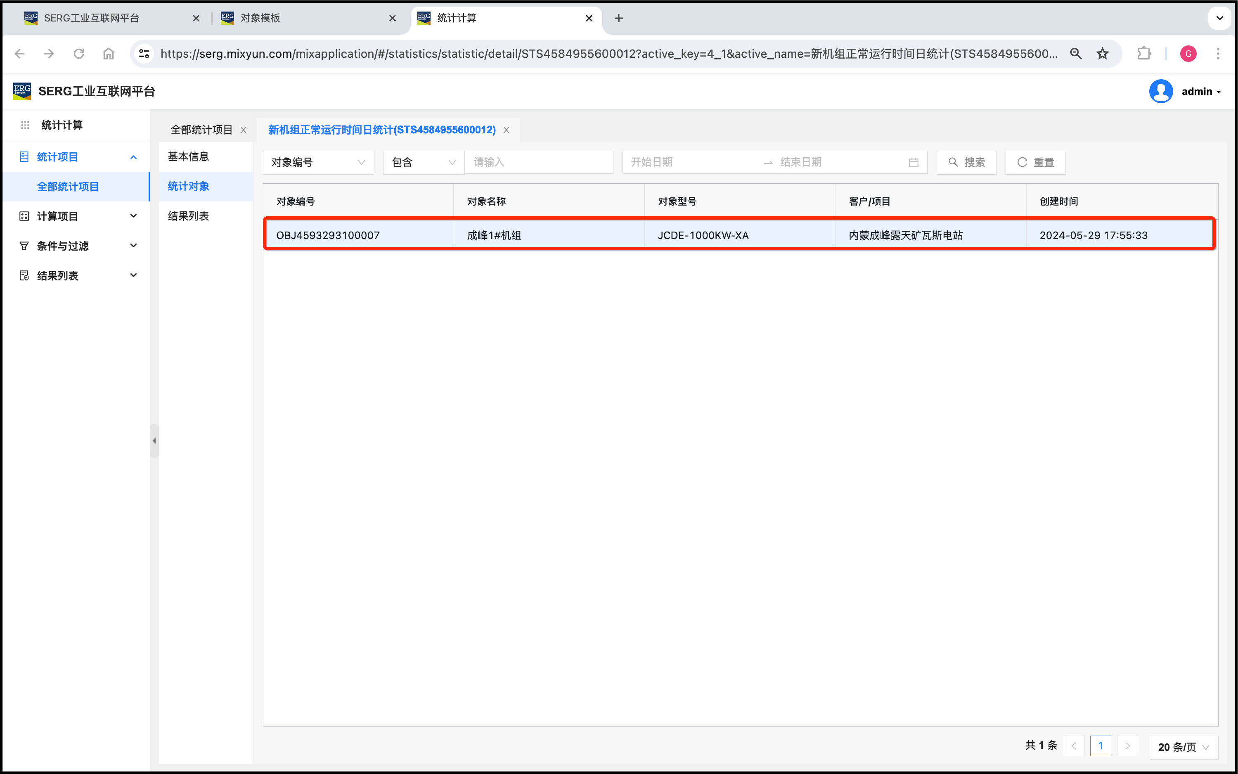Image resolution: width=1238 pixels, height=774 pixels.
Task: Open the 包含 condition dropdown
Action: point(423,163)
